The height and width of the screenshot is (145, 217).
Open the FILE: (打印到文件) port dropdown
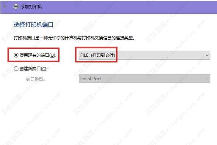coord(144,55)
